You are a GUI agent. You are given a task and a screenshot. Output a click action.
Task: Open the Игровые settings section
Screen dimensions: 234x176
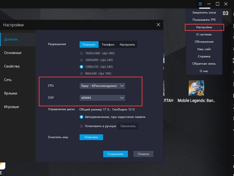11,107
